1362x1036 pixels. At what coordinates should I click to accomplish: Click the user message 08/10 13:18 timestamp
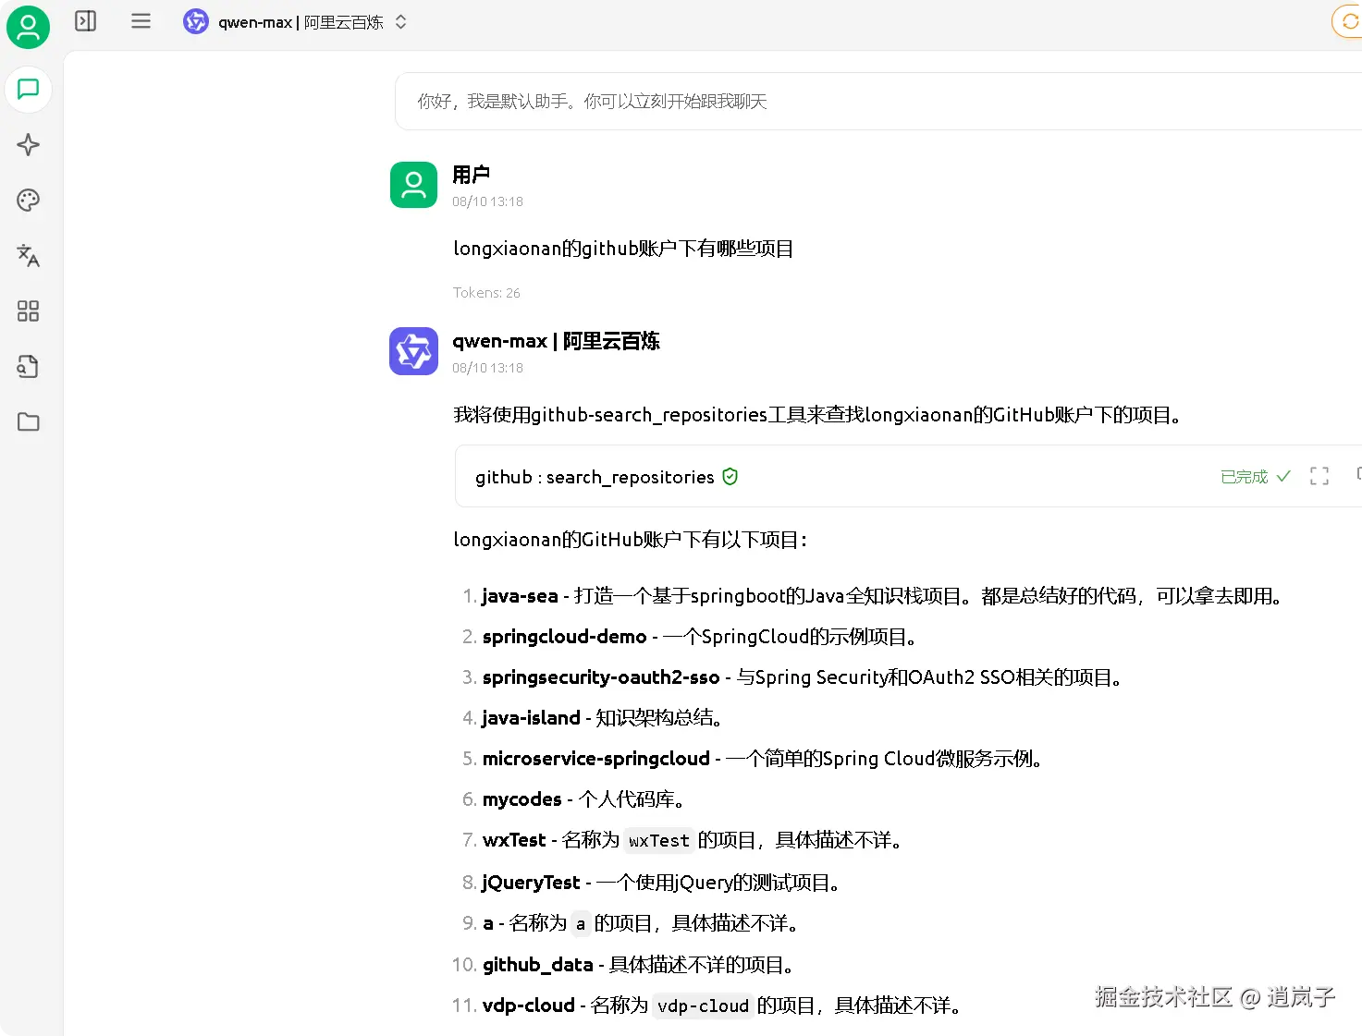(x=487, y=201)
